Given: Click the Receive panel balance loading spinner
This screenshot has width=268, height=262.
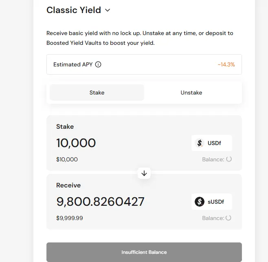Looking at the screenshot, I should coord(228,218).
